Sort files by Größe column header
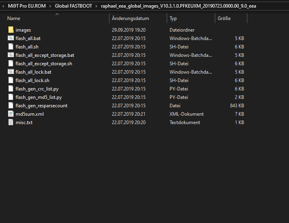The height and width of the screenshot is (223, 289). coord(224,18)
